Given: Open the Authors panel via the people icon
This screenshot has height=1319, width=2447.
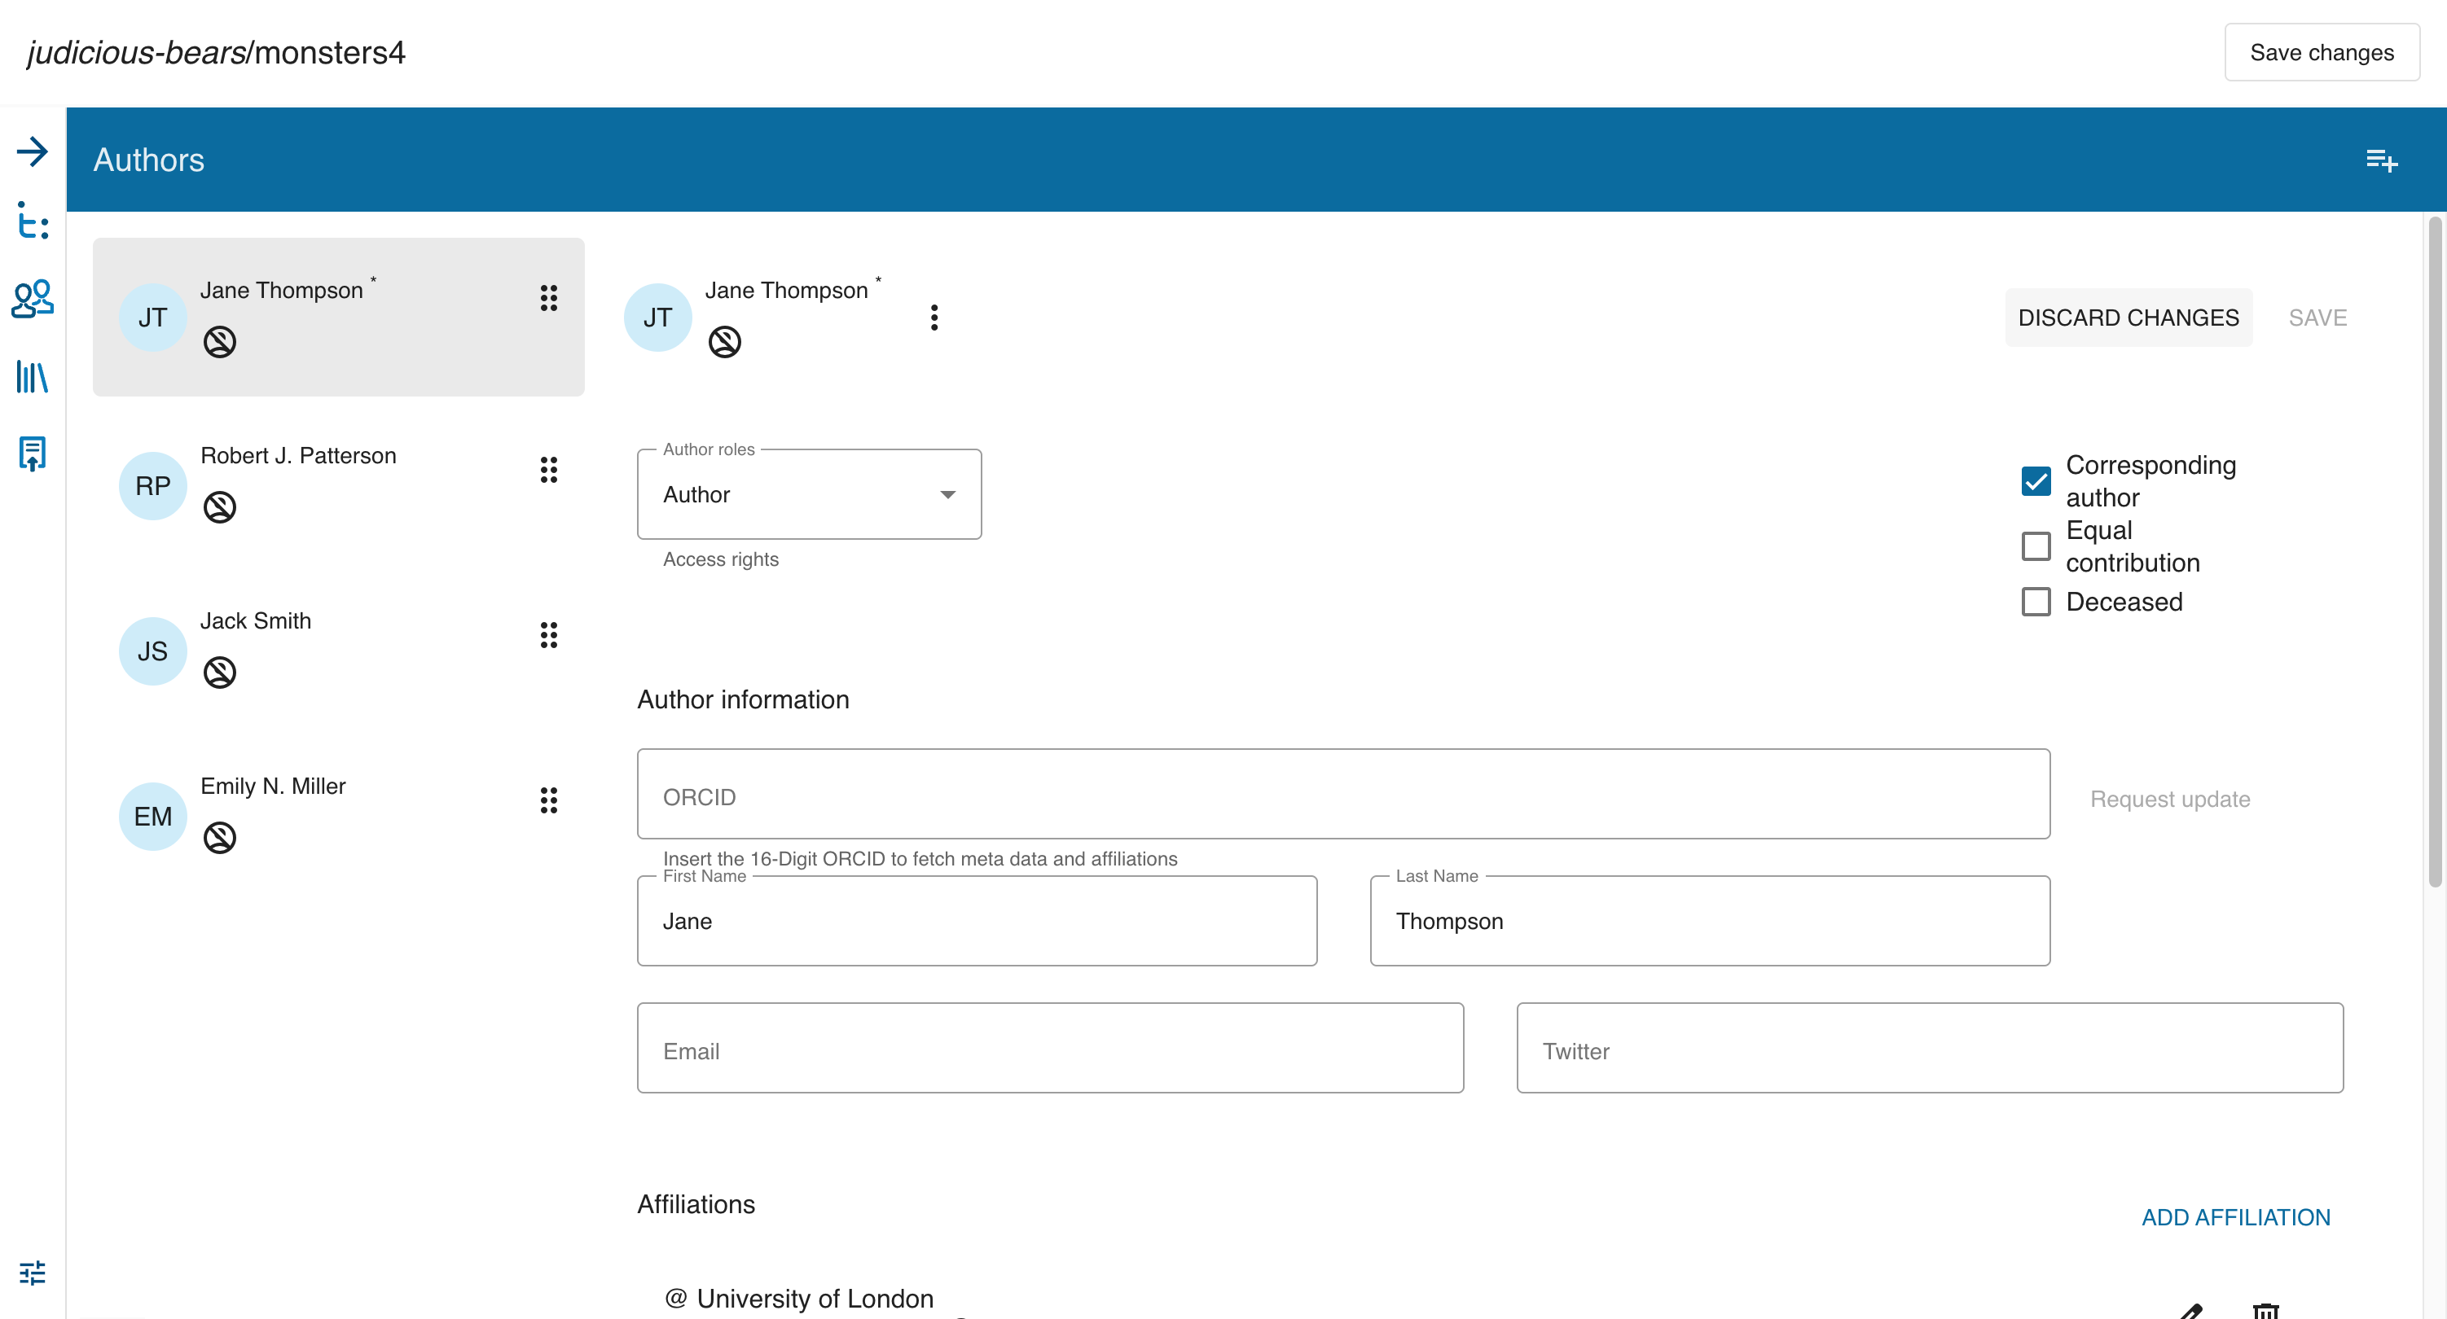Looking at the screenshot, I should pyautogui.click(x=33, y=297).
